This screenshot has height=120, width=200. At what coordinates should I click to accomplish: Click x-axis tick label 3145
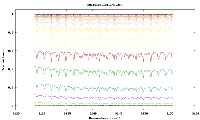click(x=118, y=113)
